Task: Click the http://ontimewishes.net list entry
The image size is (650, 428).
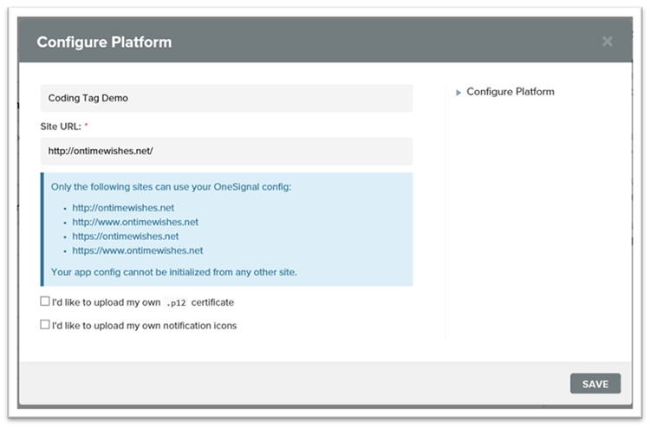Action: click(123, 208)
